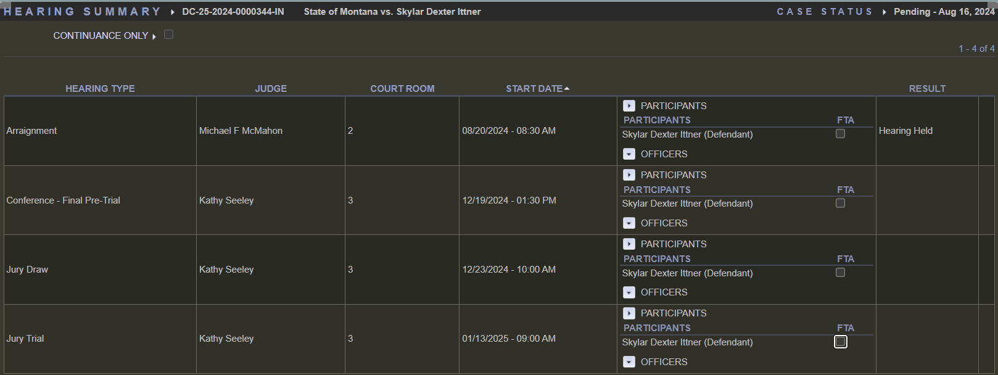This screenshot has width=998, height=375.
Task: Click the Conference - Final Pre-Trial cell
Action: point(100,200)
